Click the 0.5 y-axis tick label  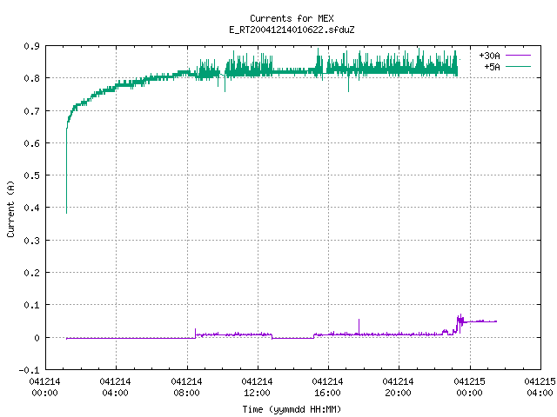[x=32, y=175]
